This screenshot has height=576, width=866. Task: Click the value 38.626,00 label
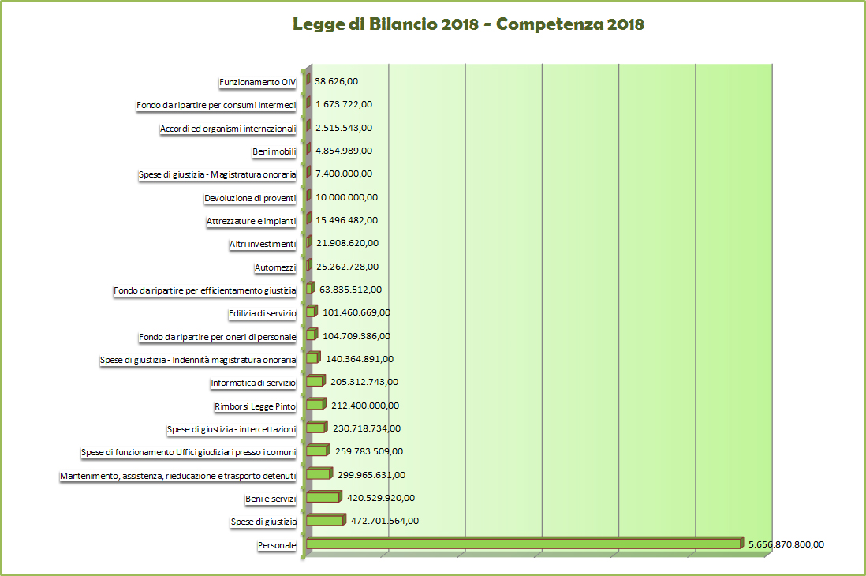click(334, 80)
